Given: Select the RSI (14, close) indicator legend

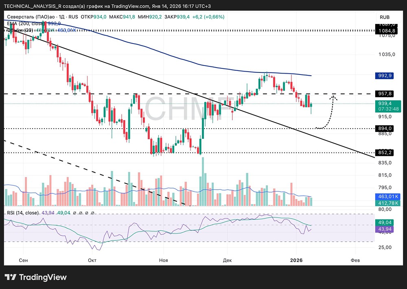Looking at the screenshot, I should pyautogui.click(x=22, y=213).
